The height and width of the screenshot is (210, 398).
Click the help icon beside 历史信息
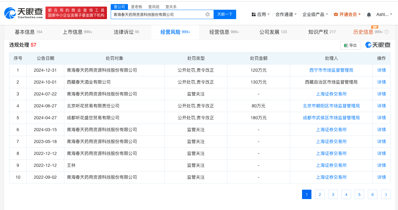point(386,32)
